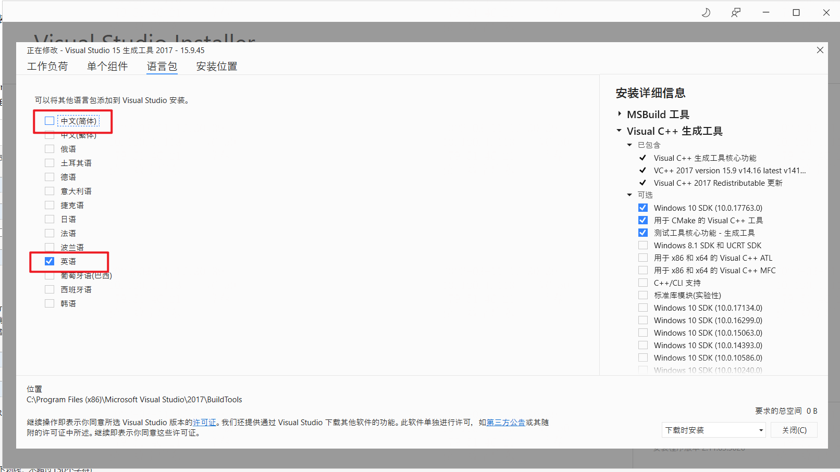Close the modify dialog with X
The width and height of the screenshot is (840, 472).
click(x=820, y=50)
